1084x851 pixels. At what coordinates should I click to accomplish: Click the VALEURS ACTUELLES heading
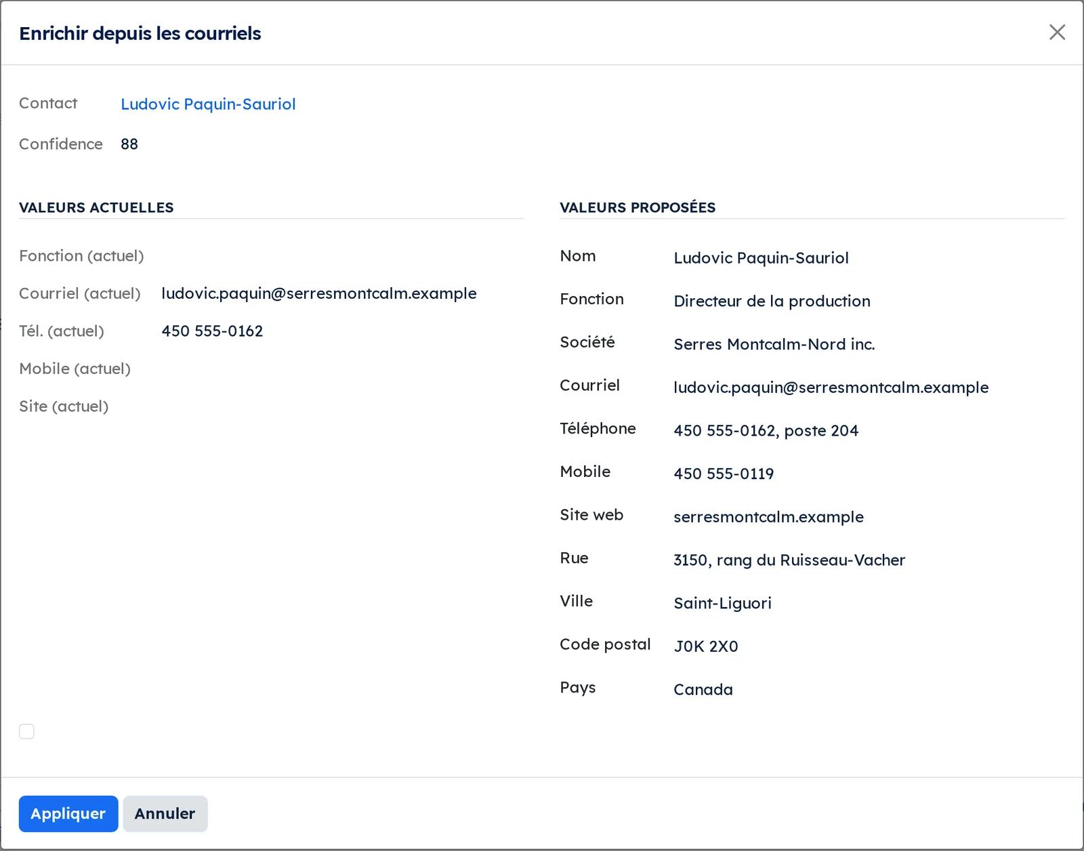(96, 208)
